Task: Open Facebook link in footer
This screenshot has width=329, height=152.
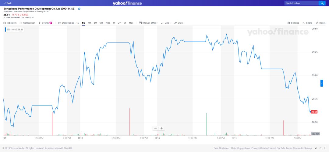Action: tap(320, 148)
